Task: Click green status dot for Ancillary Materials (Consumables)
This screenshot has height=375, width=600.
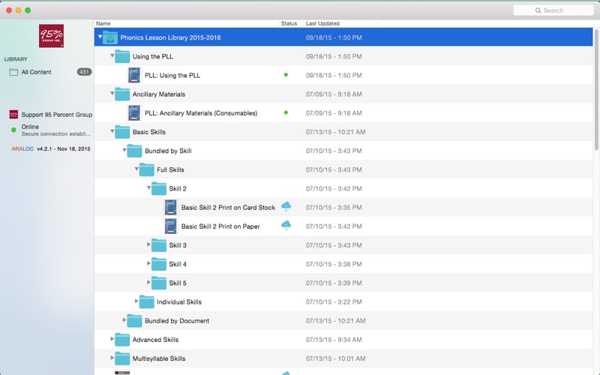Action: [286, 112]
